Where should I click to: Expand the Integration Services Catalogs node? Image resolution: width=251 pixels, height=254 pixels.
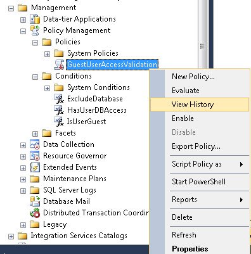[x=11, y=237]
